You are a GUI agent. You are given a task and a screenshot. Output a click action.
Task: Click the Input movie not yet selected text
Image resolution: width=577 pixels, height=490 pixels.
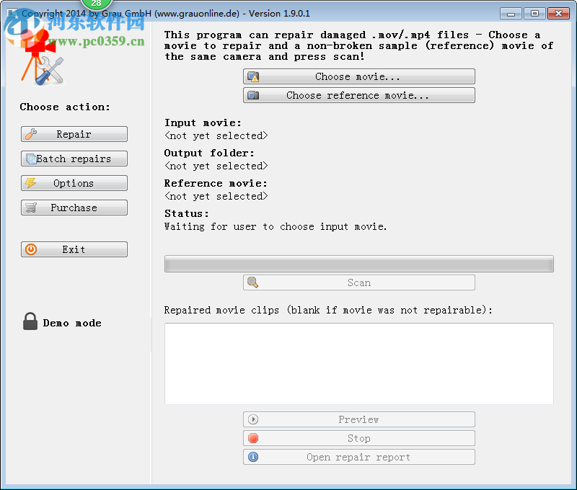click(216, 136)
